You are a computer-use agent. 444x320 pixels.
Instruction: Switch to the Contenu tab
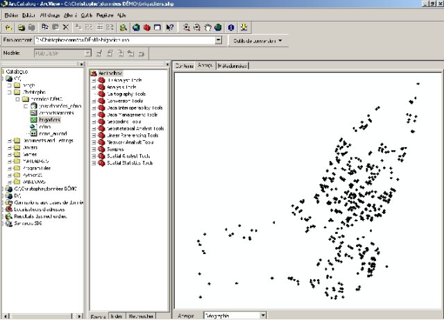pyautogui.click(x=184, y=65)
